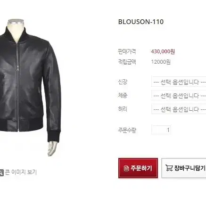206x206 pixels.
Task: Open the 체중 option dropdown
Action: tap(179, 95)
